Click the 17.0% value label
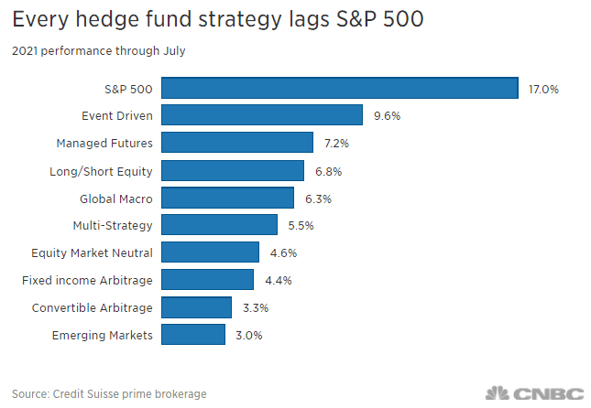The image size is (591, 408). tap(543, 89)
